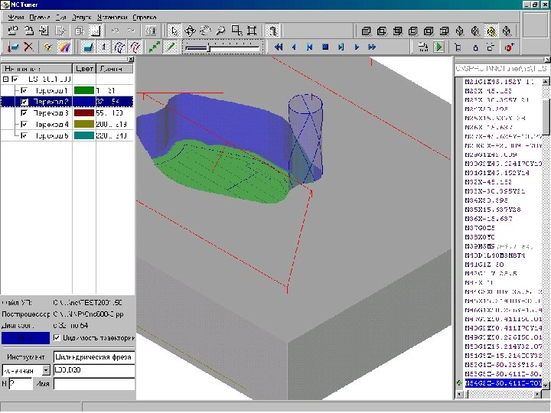Uncheck the Переход 1 checkbox
The height and width of the screenshot is (413, 551).
coord(24,90)
